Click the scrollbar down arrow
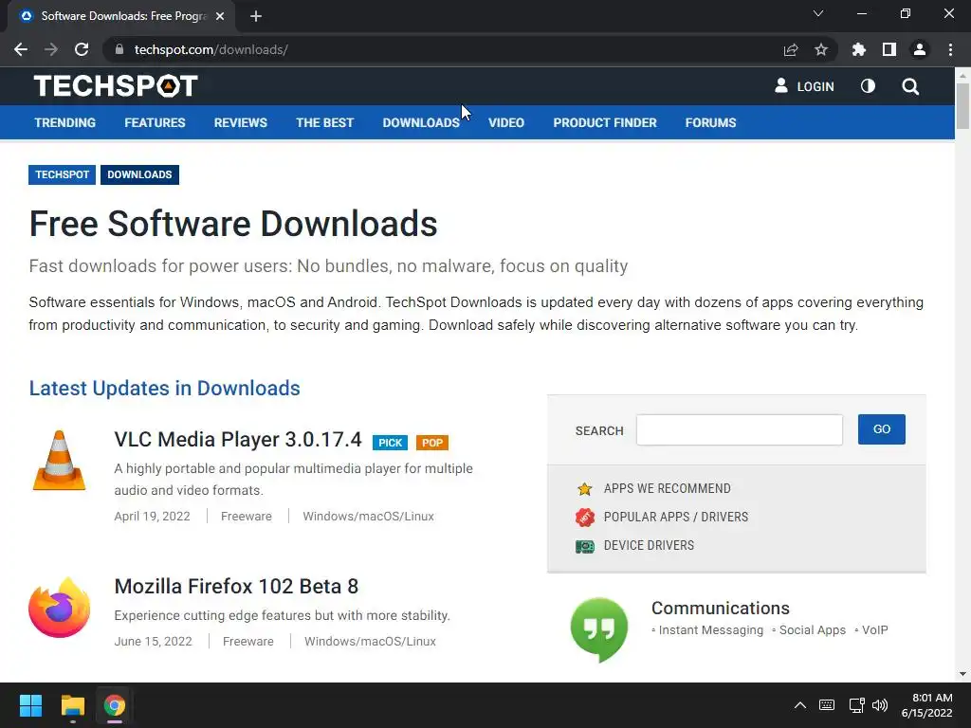971x728 pixels. pos(962,674)
